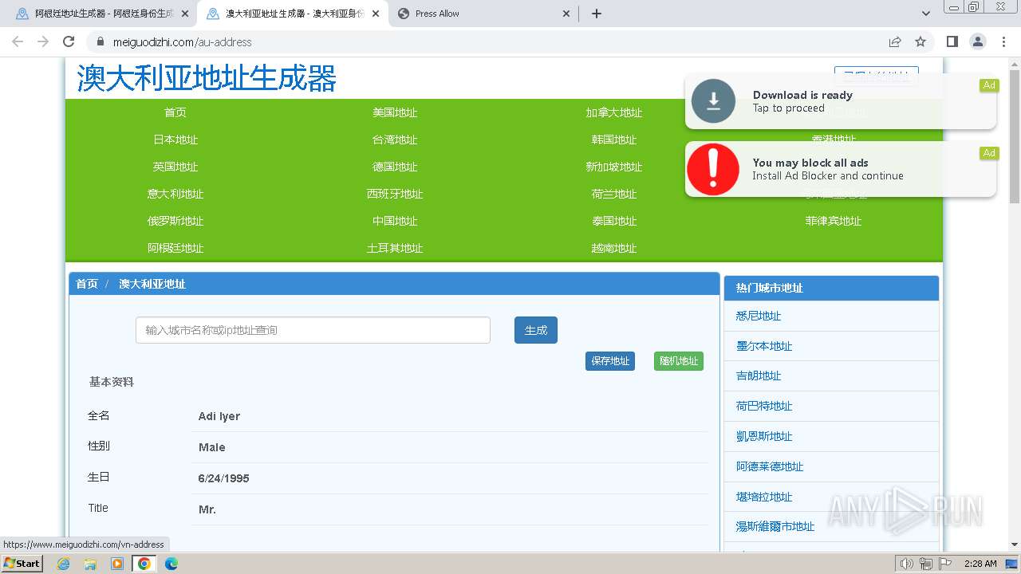Screen dimensions: 1021x574
Task: Click the page vertical scrollbar thumb
Action: [x=1015, y=136]
